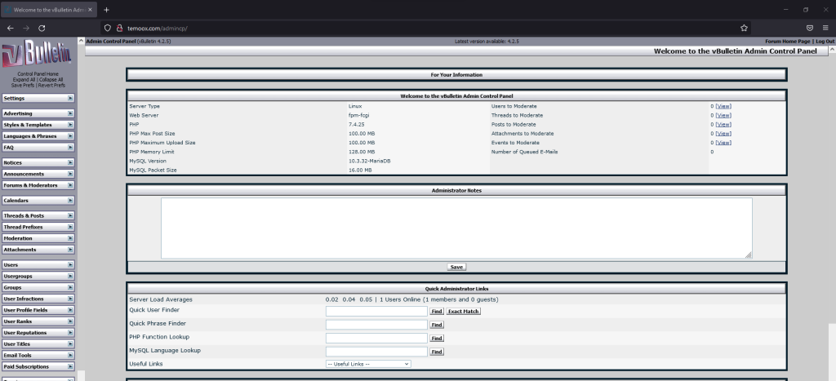
Task: Click the vBulletin logo in the sidebar
Action: 38,55
